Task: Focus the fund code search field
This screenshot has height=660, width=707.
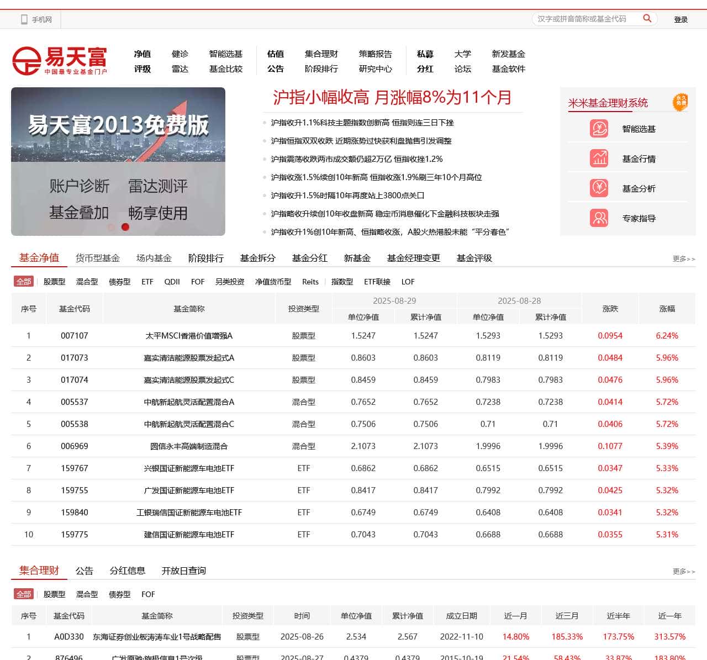Action: click(585, 19)
